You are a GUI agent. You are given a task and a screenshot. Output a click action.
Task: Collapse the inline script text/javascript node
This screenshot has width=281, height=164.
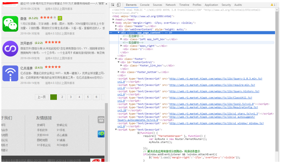pos(116,130)
